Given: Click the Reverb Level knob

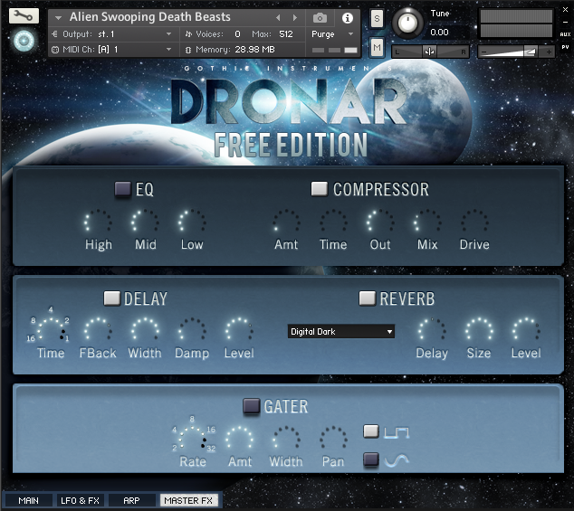Looking at the screenshot, I should 526,330.
